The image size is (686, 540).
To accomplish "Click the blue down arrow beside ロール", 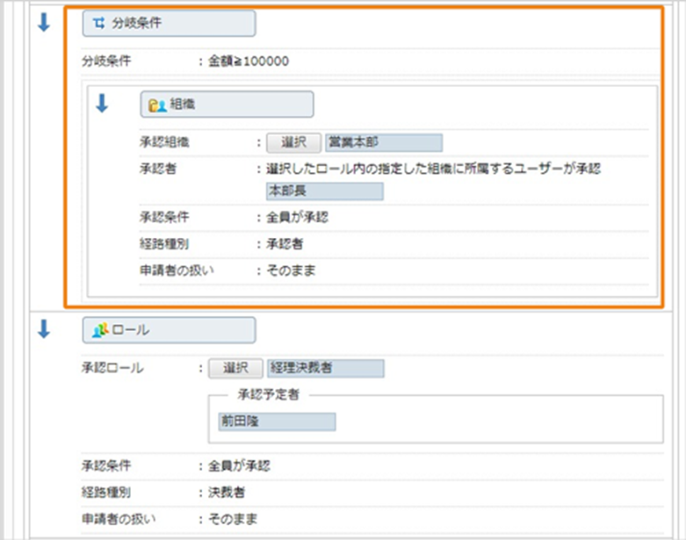I will [x=44, y=329].
